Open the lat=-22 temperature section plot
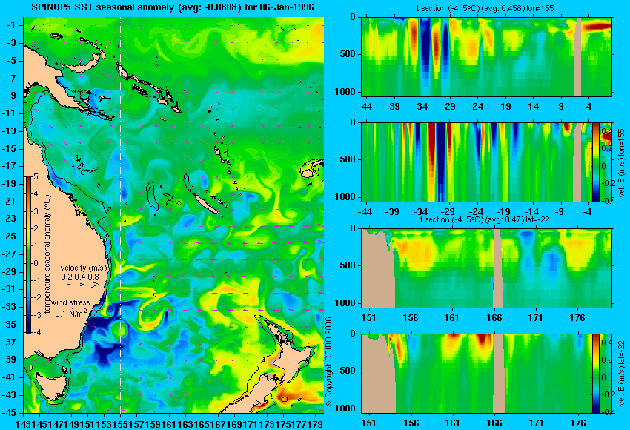630x430 pixels. click(486, 268)
